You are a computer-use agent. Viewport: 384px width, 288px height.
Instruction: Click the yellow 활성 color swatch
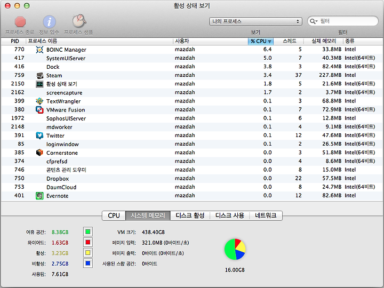coord(88,253)
